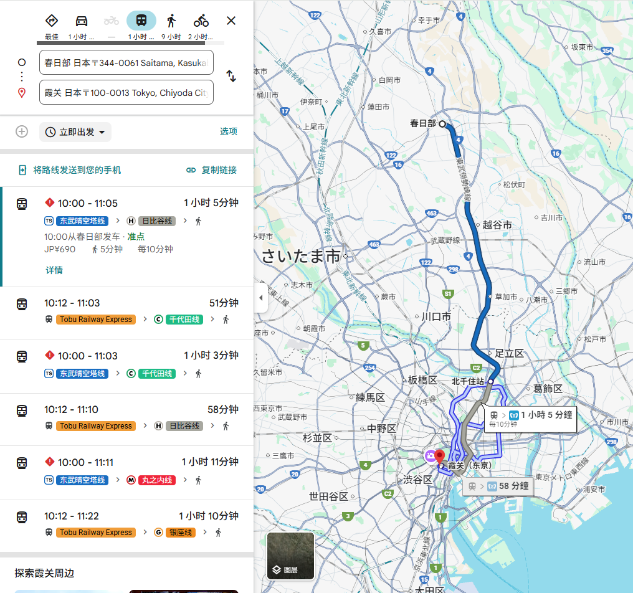633x593 pixels.
Task: Select the driving travel mode icon
Action: pyautogui.click(x=82, y=21)
